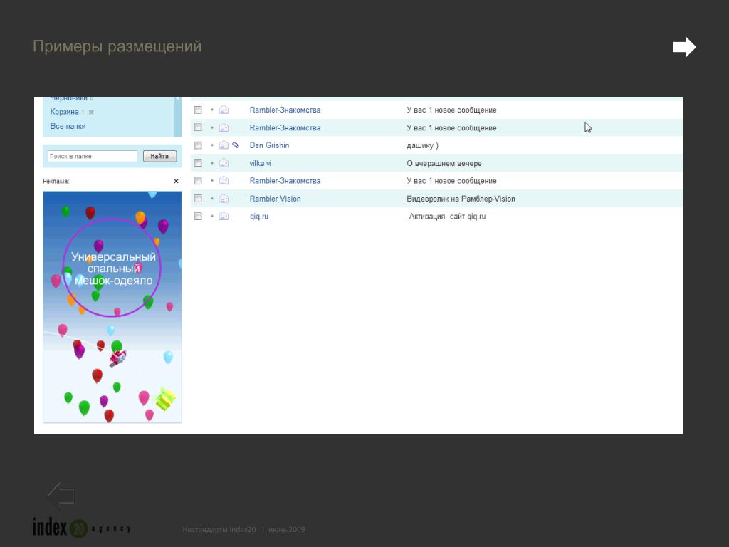Click yellow gift box in ad
This screenshot has width=729, height=547.
click(x=164, y=399)
